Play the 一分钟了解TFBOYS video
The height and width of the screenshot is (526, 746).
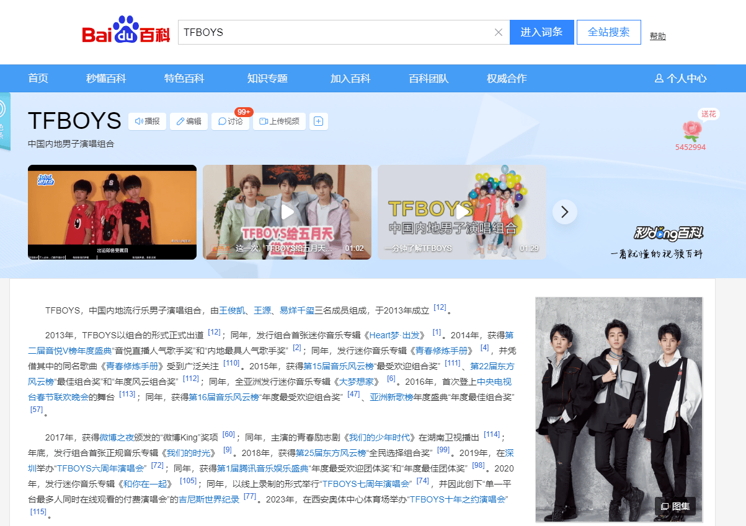tap(462, 212)
